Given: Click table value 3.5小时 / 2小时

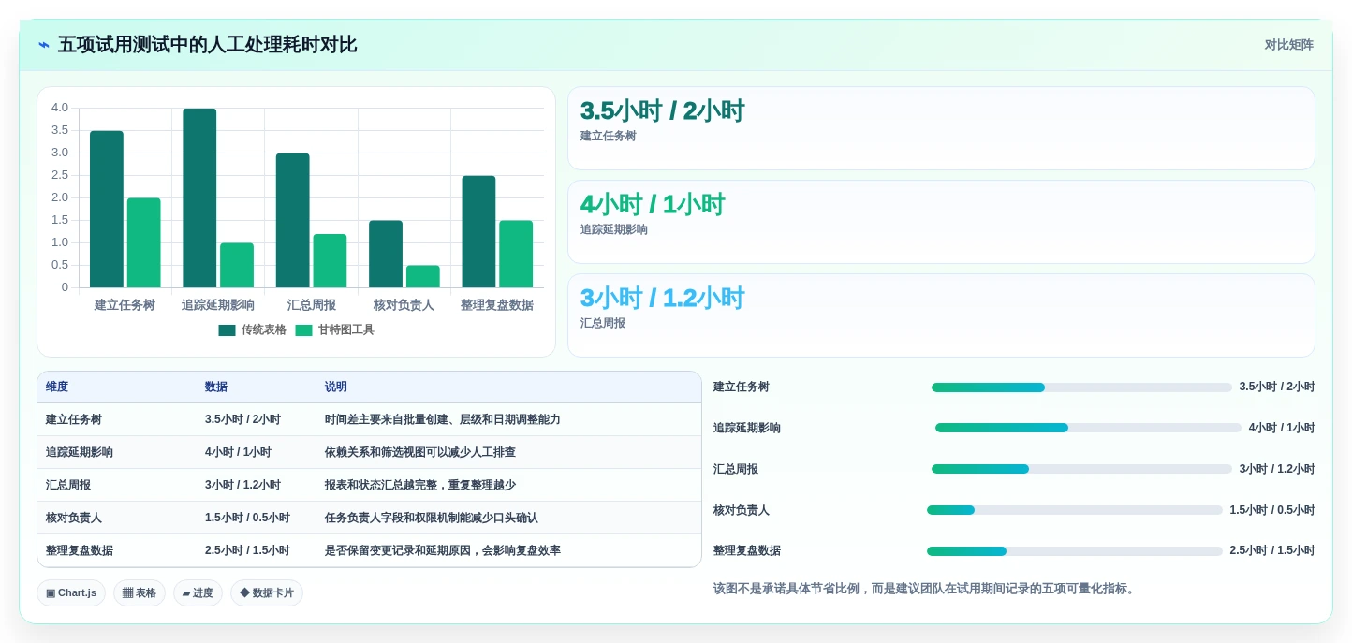Looking at the screenshot, I should (242, 419).
